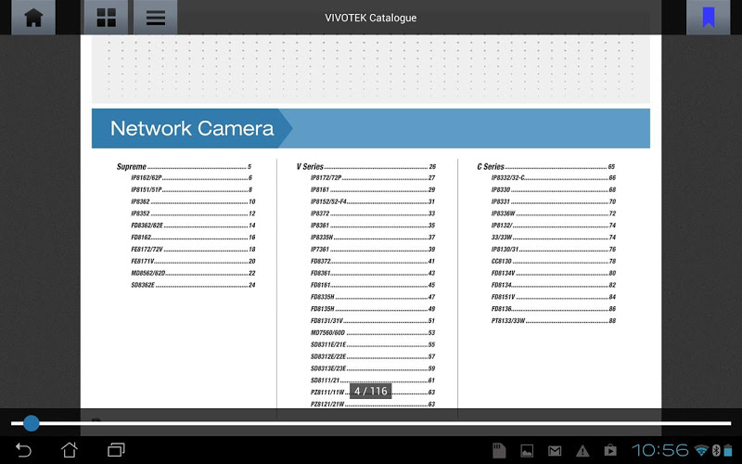Select the PZ8121/21W entry

coord(373,404)
